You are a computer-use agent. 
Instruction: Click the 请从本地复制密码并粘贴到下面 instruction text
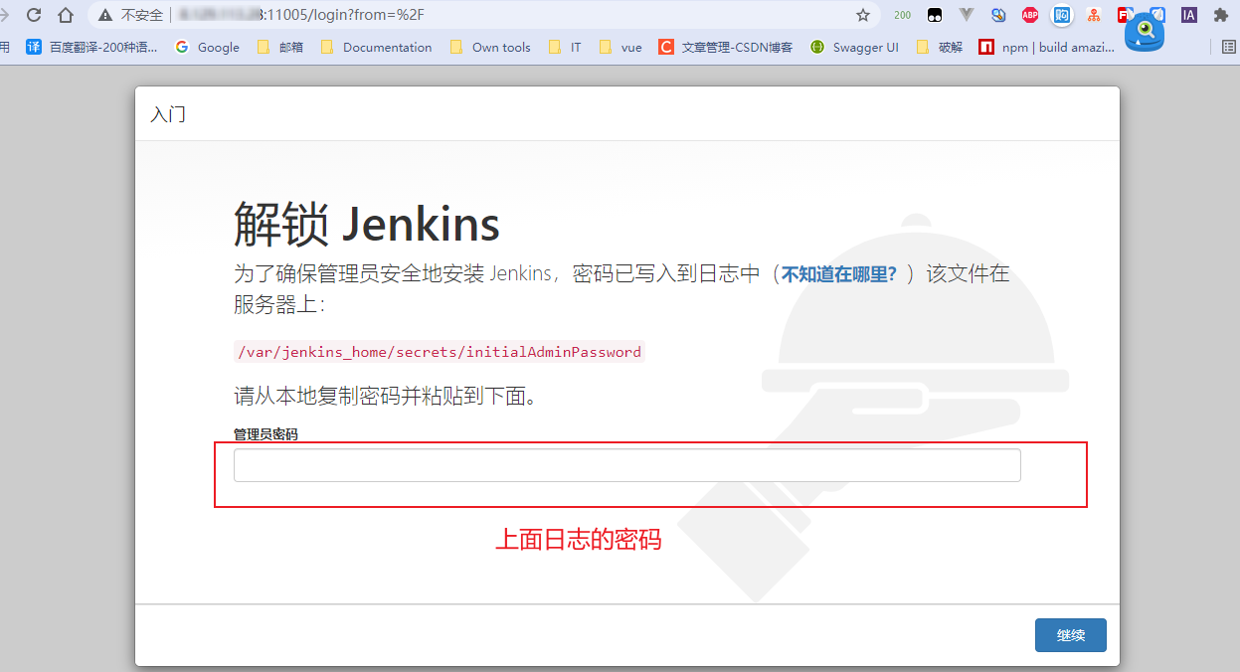386,397
